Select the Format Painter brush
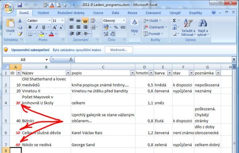Viewport: 239px width, 153px height. 20,33
